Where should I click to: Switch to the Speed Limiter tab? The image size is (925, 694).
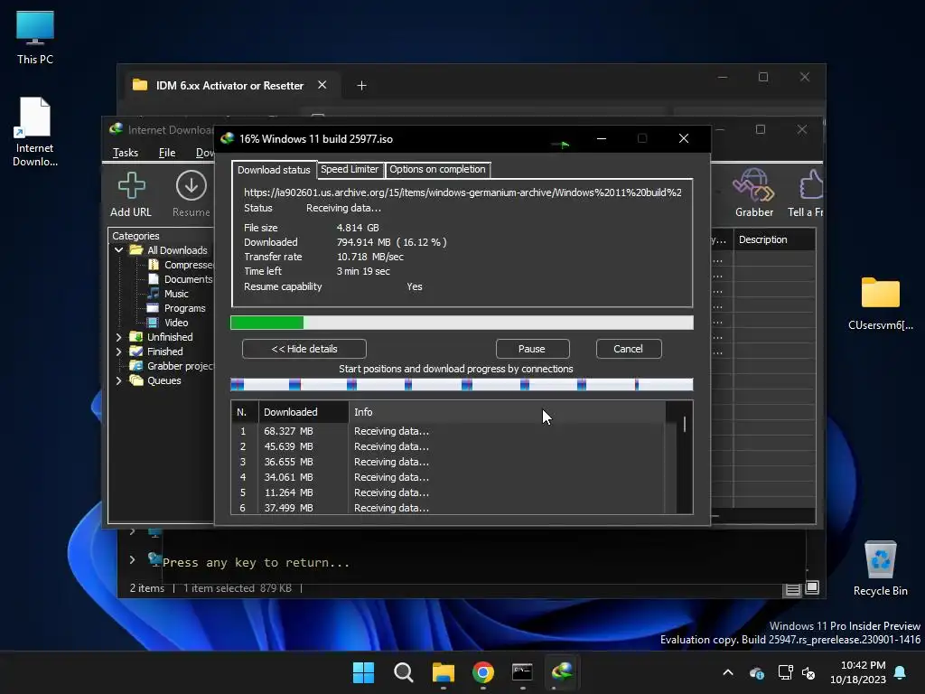(x=350, y=169)
